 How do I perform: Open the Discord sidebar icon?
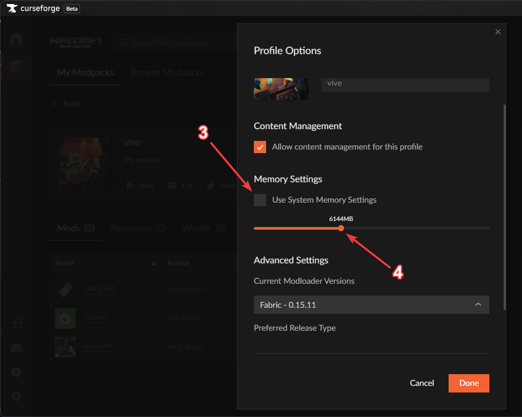coord(16,348)
